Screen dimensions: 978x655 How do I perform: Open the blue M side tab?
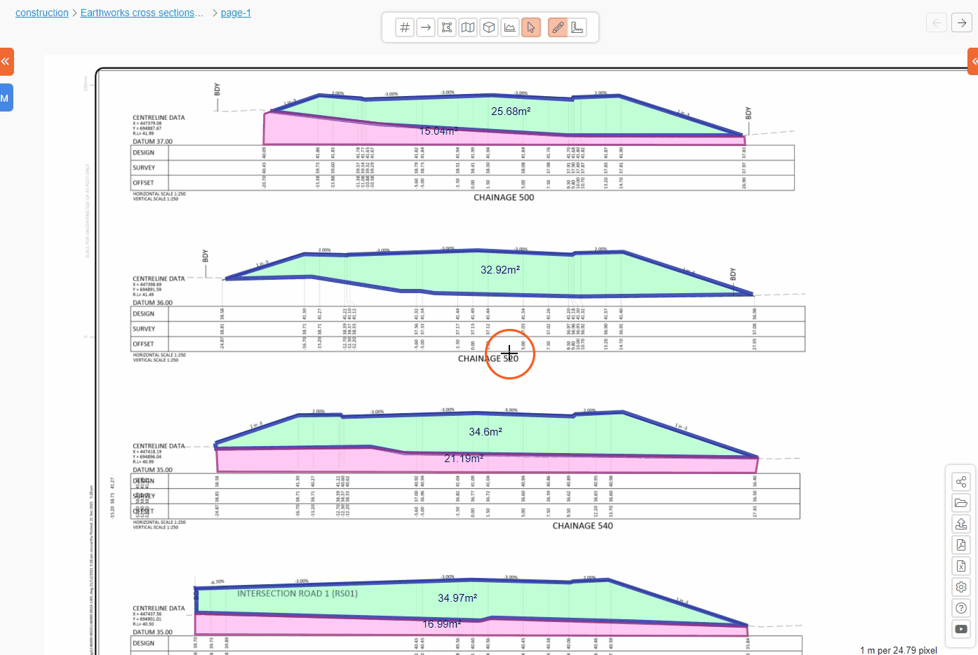coord(6,98)
